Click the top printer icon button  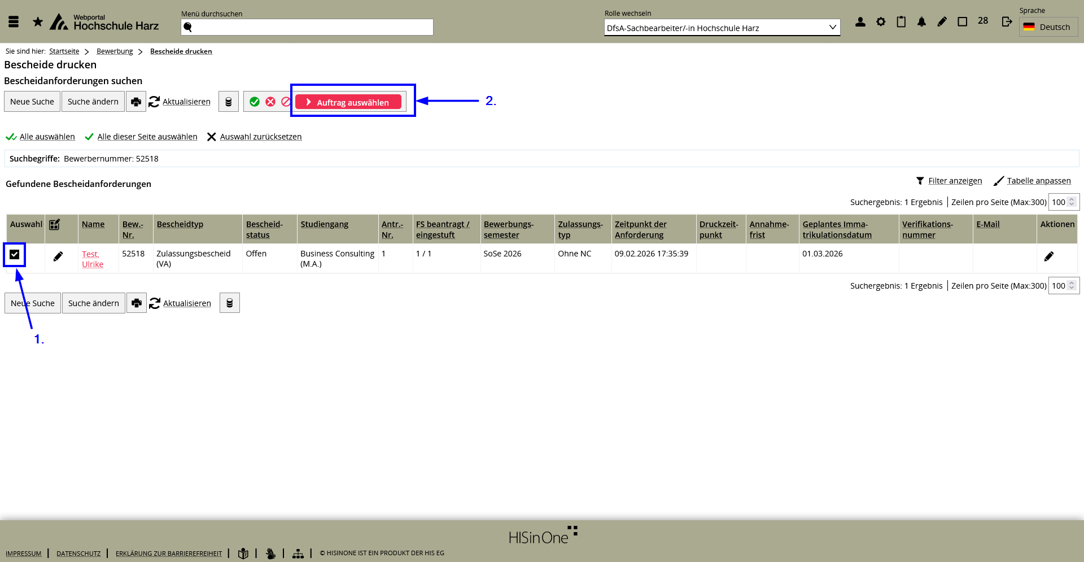[135, 102]
